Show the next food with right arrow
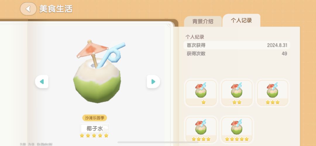The image size is (316, 146). [153, 81]
